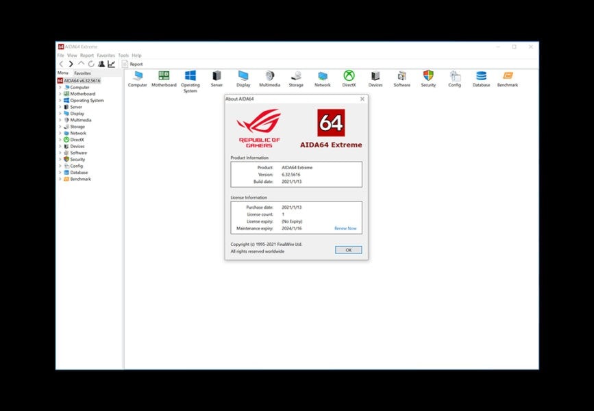Open the Benchmark icon in main pane

[x=508, y=75]
